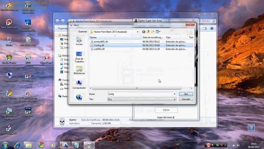
Task: Click the horizontal scrollbar in file list
Action: tap(137, 88)
